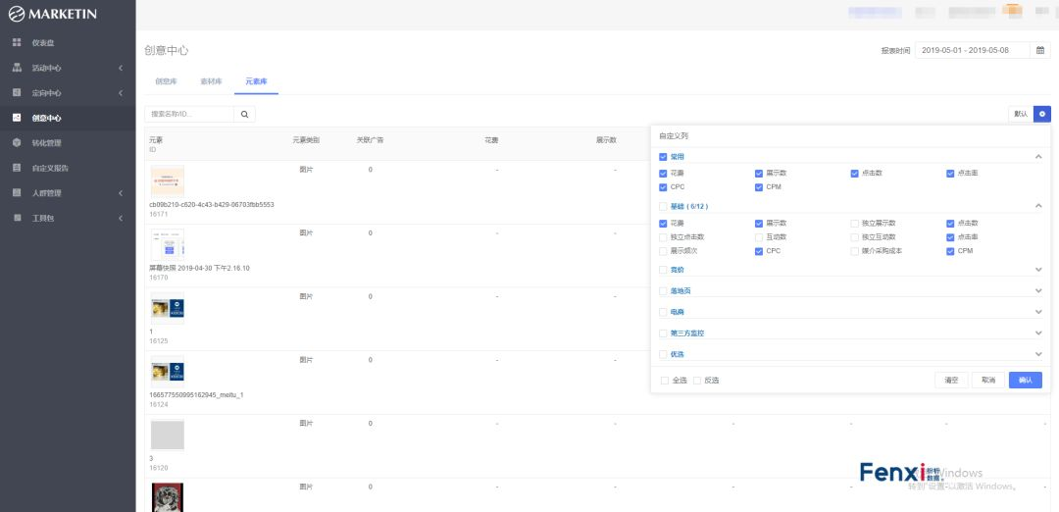The width and height of the screenshot is (1059, 512).
Task: Collapse the 常用 section chevron
Action: pyautogui.click(x=1038, y=157)
